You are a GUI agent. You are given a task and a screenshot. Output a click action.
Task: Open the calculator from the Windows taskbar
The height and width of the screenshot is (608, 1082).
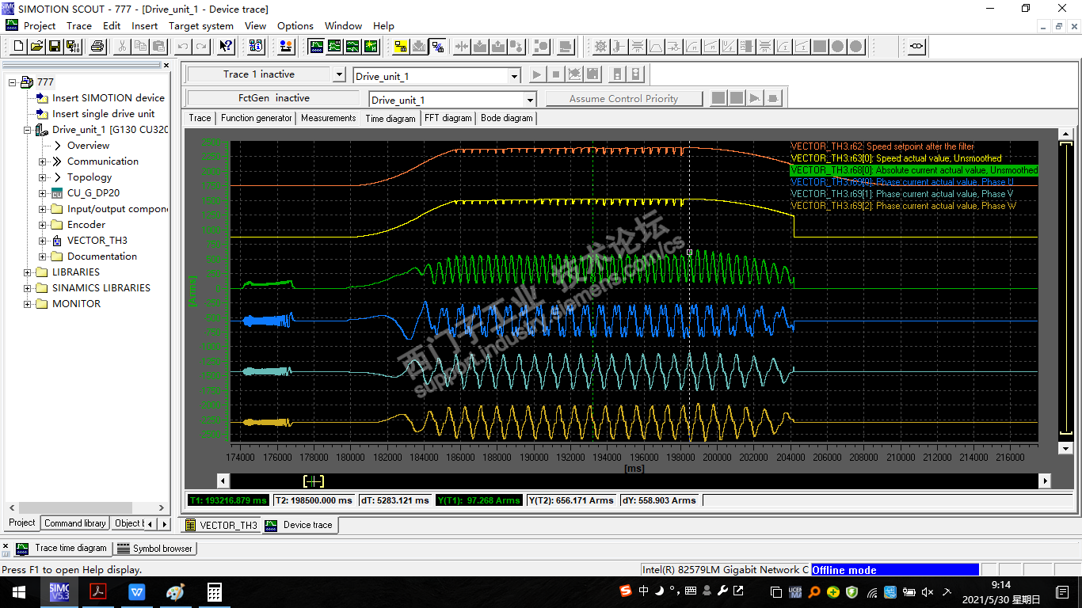coord(214,592)
